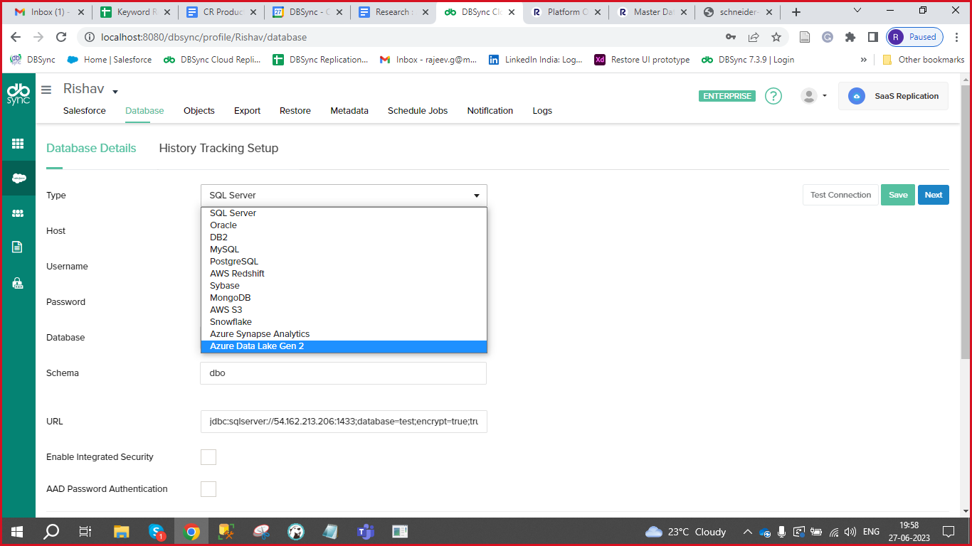Choose MySQL from the type list

[x=344, y=250]
